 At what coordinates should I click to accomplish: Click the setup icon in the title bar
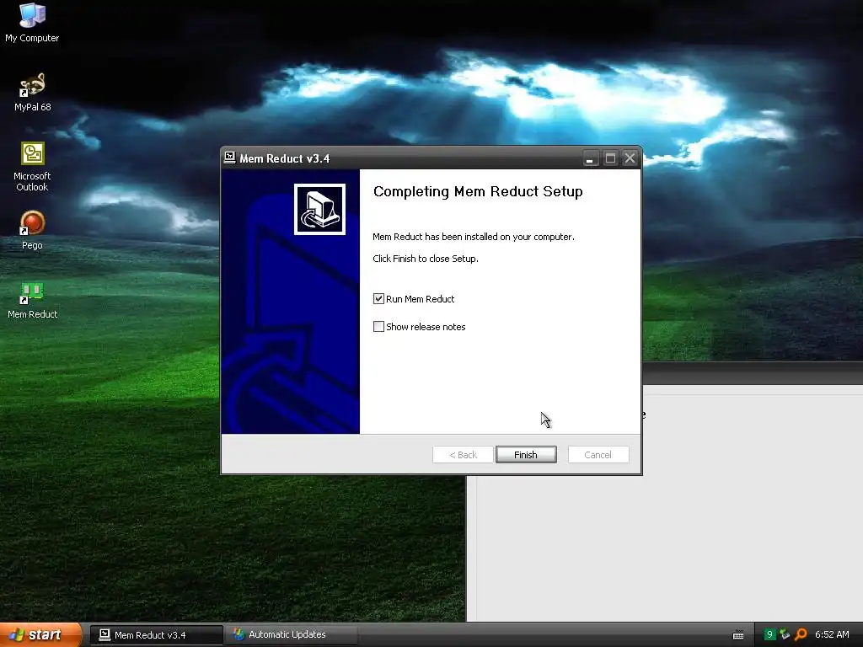[x=230, y=158]
